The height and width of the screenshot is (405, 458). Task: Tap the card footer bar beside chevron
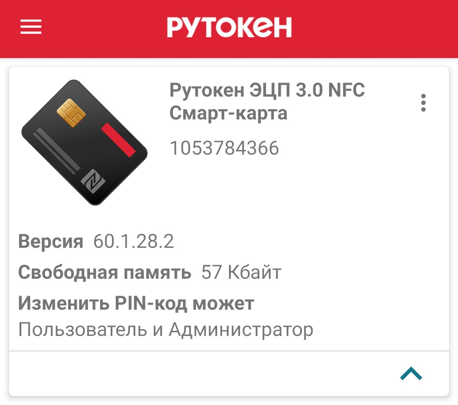pyautogui.click(x=204, y=374)
